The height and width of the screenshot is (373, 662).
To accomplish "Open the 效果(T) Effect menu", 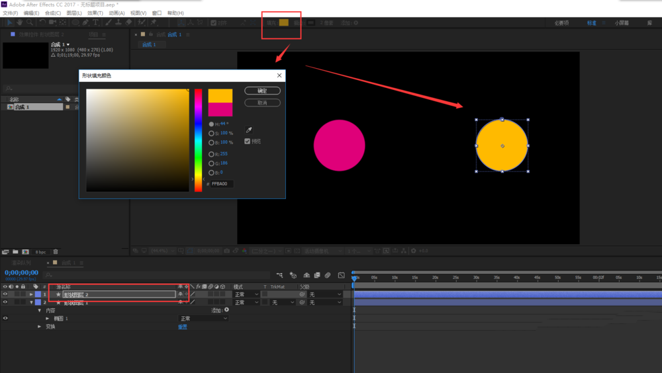I will point(95,13).
